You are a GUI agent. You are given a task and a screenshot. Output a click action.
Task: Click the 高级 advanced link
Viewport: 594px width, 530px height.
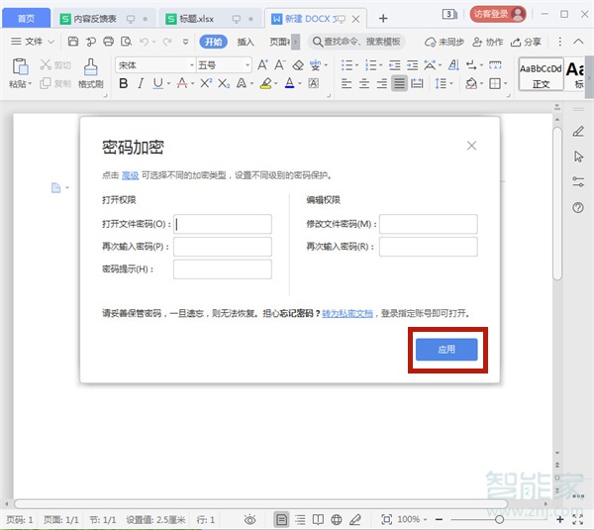(130, 175)
